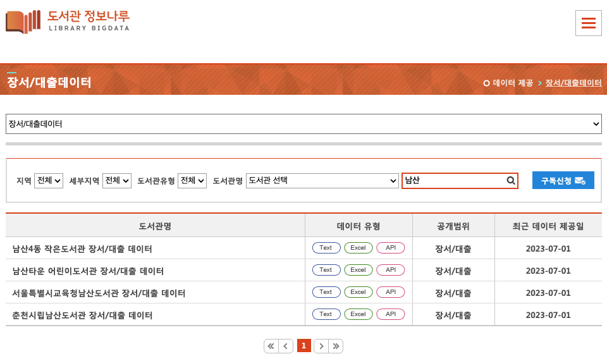The height and width of the screenshot is (361, 607).
Task: Click the 최근 데이터 제공일 column header
Action: [548, 226]
